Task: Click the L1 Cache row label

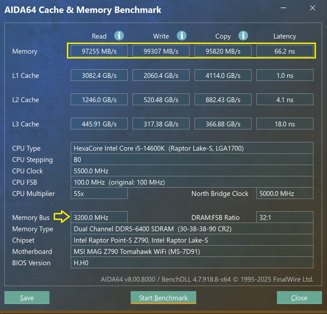Action: [x=25, y=75]
